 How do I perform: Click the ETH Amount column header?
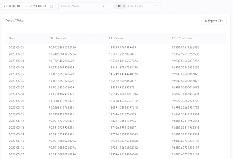(x=57, y=38)
